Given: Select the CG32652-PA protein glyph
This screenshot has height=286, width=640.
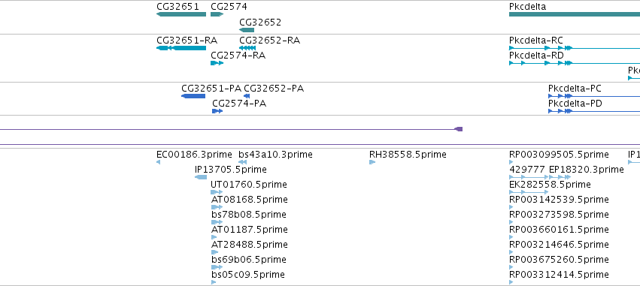Looking at the screenshot, I should (x=247, y=96).
